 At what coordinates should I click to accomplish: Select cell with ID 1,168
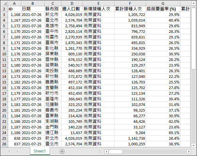(x=15, y=15)
